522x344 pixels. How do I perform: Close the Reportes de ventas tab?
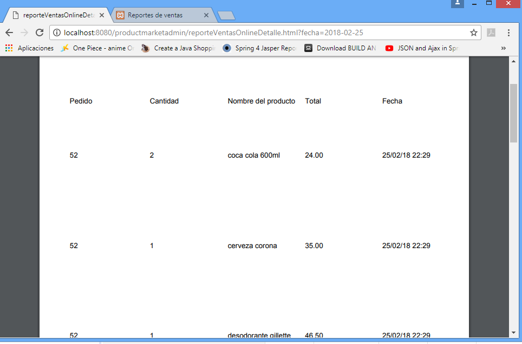[x=206, y=15]
